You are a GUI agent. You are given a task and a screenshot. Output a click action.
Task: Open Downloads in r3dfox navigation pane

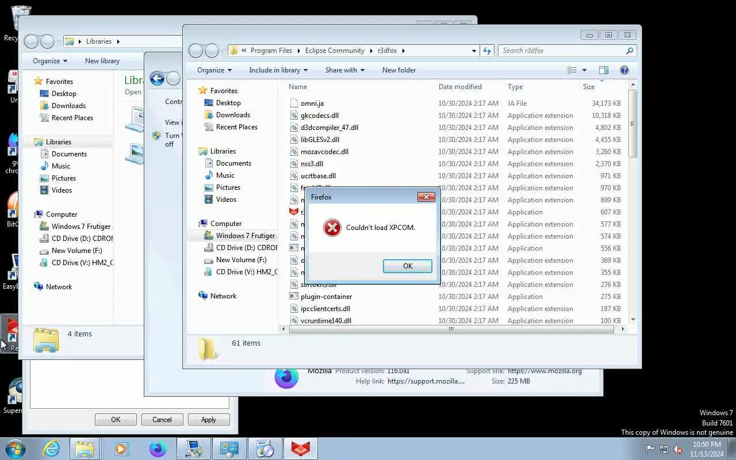[x=233, y=115]
